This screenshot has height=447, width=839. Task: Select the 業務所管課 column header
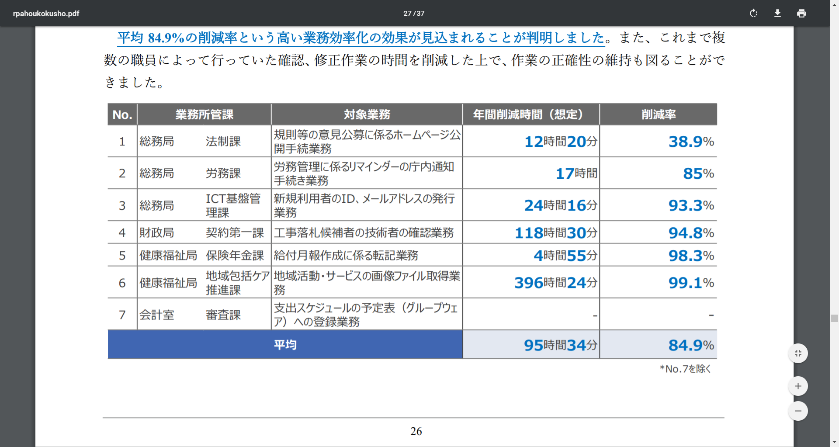pyautogui.click(x=204, y=114)
